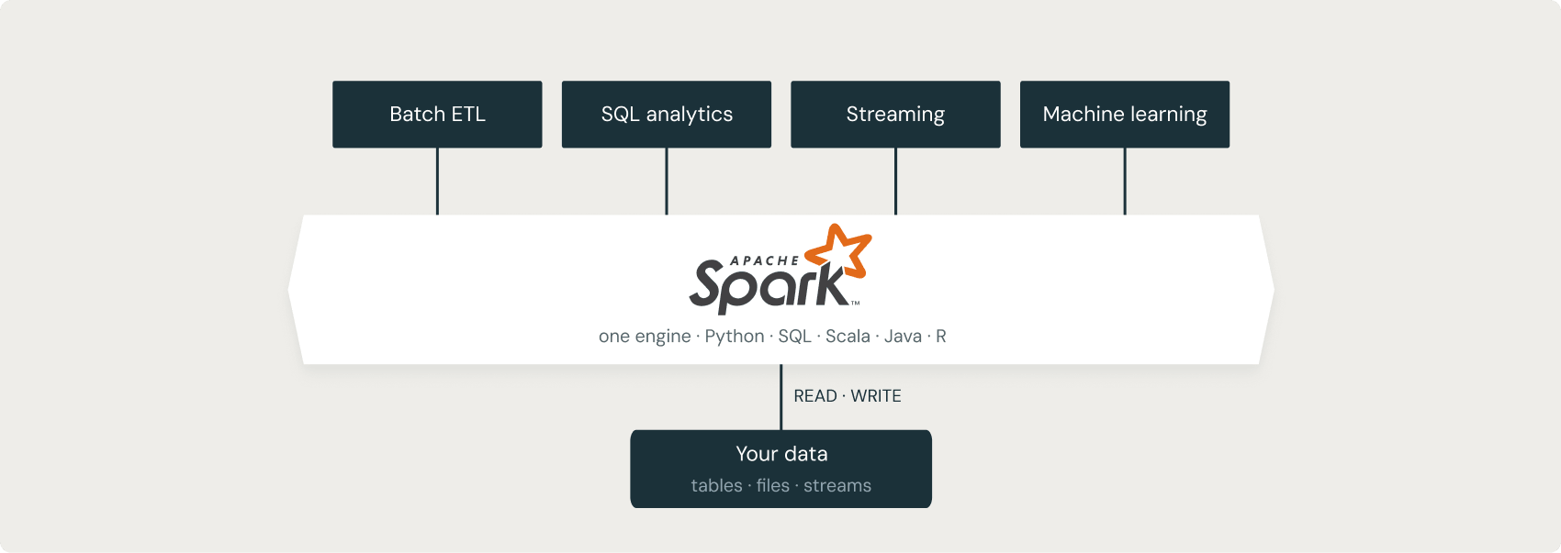
Task: Click the Apache Spark logo
Action: point(780,269)
